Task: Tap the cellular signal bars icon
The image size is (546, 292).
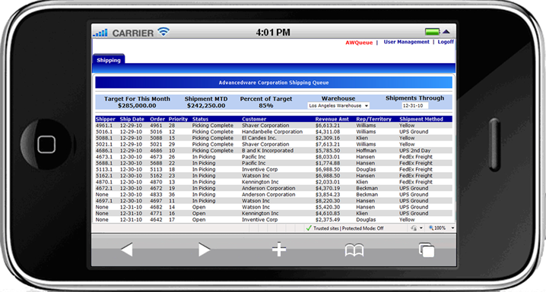Action: pos(100,33)
